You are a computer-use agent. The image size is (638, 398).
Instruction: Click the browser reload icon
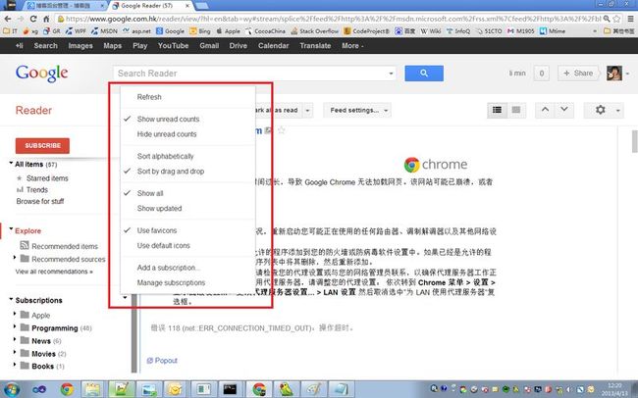click(x=33, y=19)
